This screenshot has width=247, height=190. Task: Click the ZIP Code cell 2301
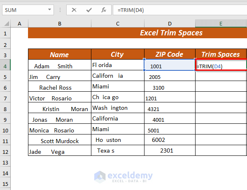point(170,151)
